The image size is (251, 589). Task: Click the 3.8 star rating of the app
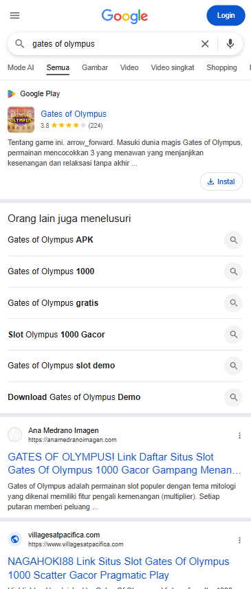72,126
